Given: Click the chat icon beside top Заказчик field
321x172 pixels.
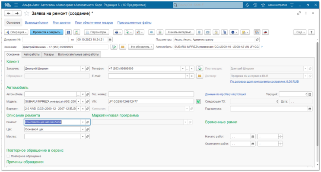Looking at the screenshot, I should click(114, 47).
